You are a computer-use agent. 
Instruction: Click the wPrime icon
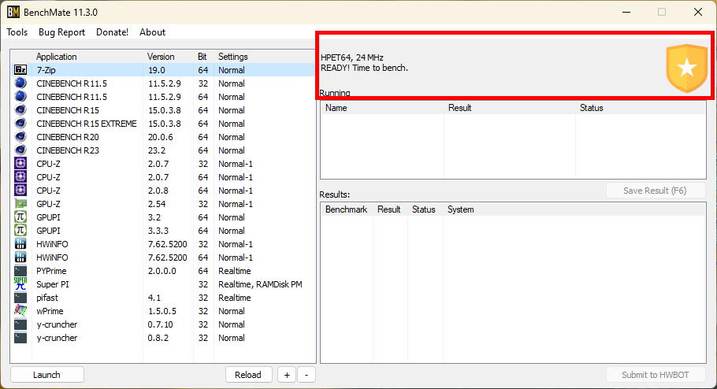(20, 311)
